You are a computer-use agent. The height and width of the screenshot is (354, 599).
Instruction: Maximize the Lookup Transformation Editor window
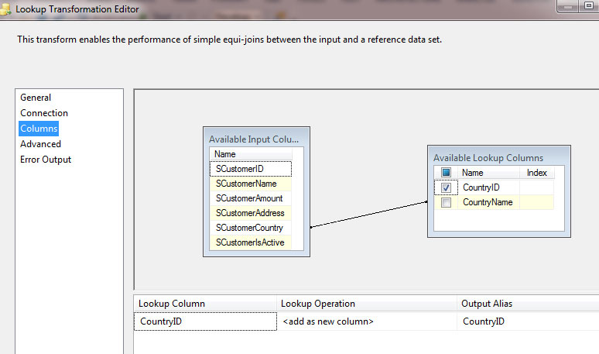pos(589,6)
